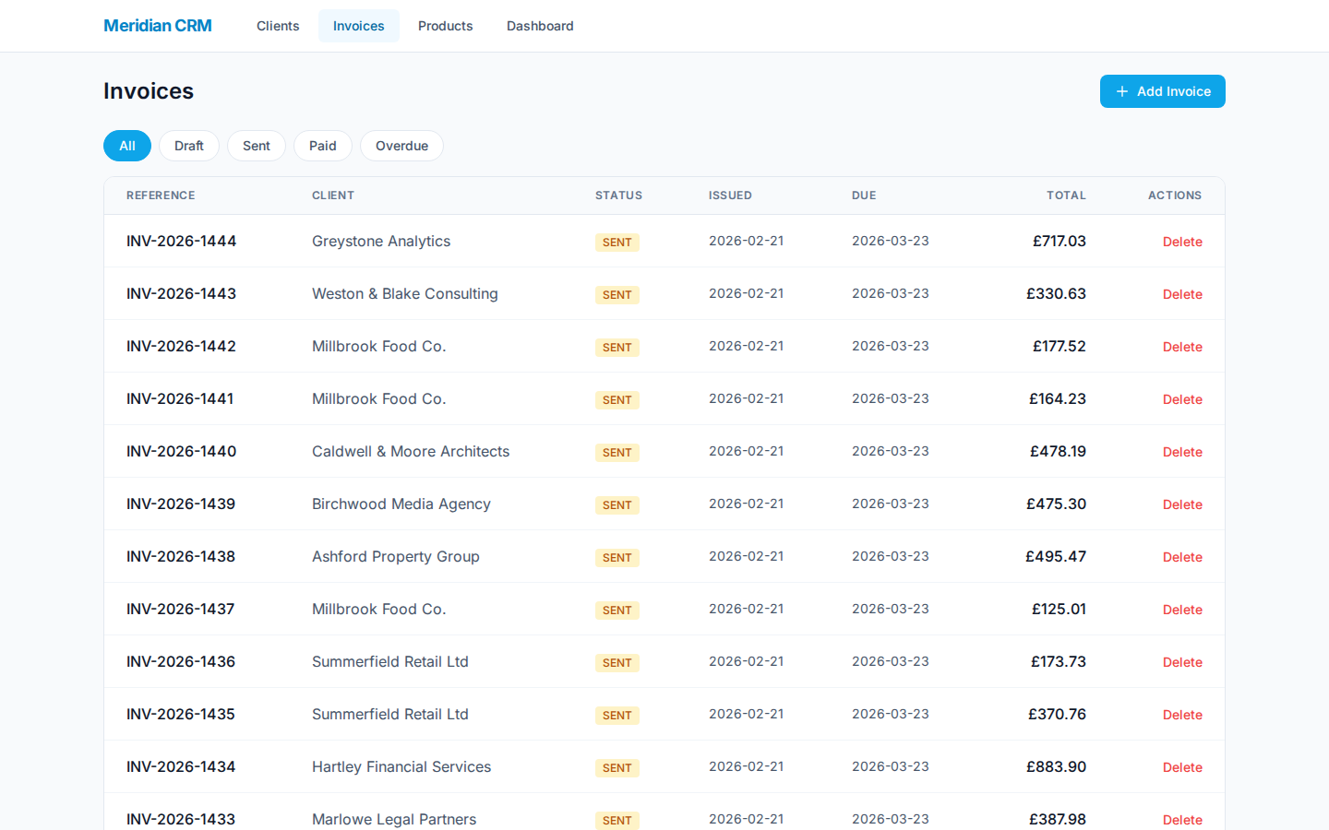Click the total £495.47
The image size is (1329, 830).
(x=1056, y=556)
